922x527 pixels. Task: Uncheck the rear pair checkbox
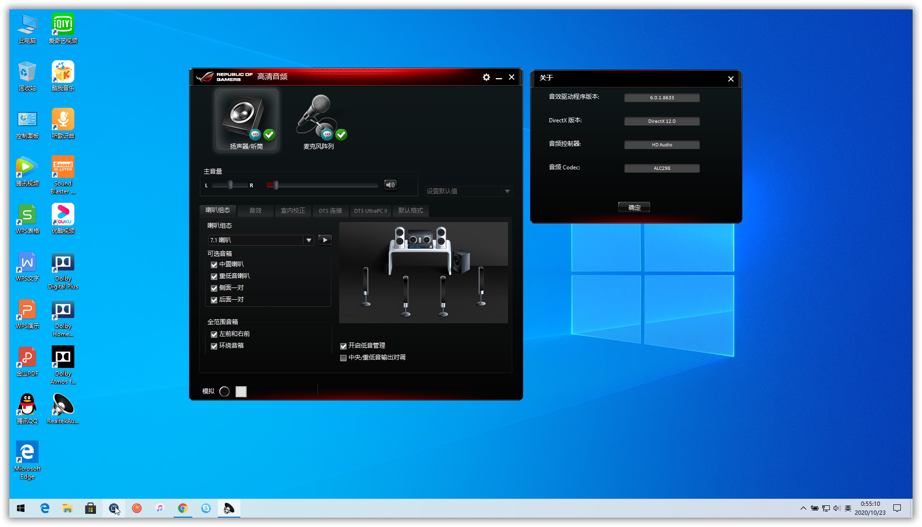coord(214,300)
